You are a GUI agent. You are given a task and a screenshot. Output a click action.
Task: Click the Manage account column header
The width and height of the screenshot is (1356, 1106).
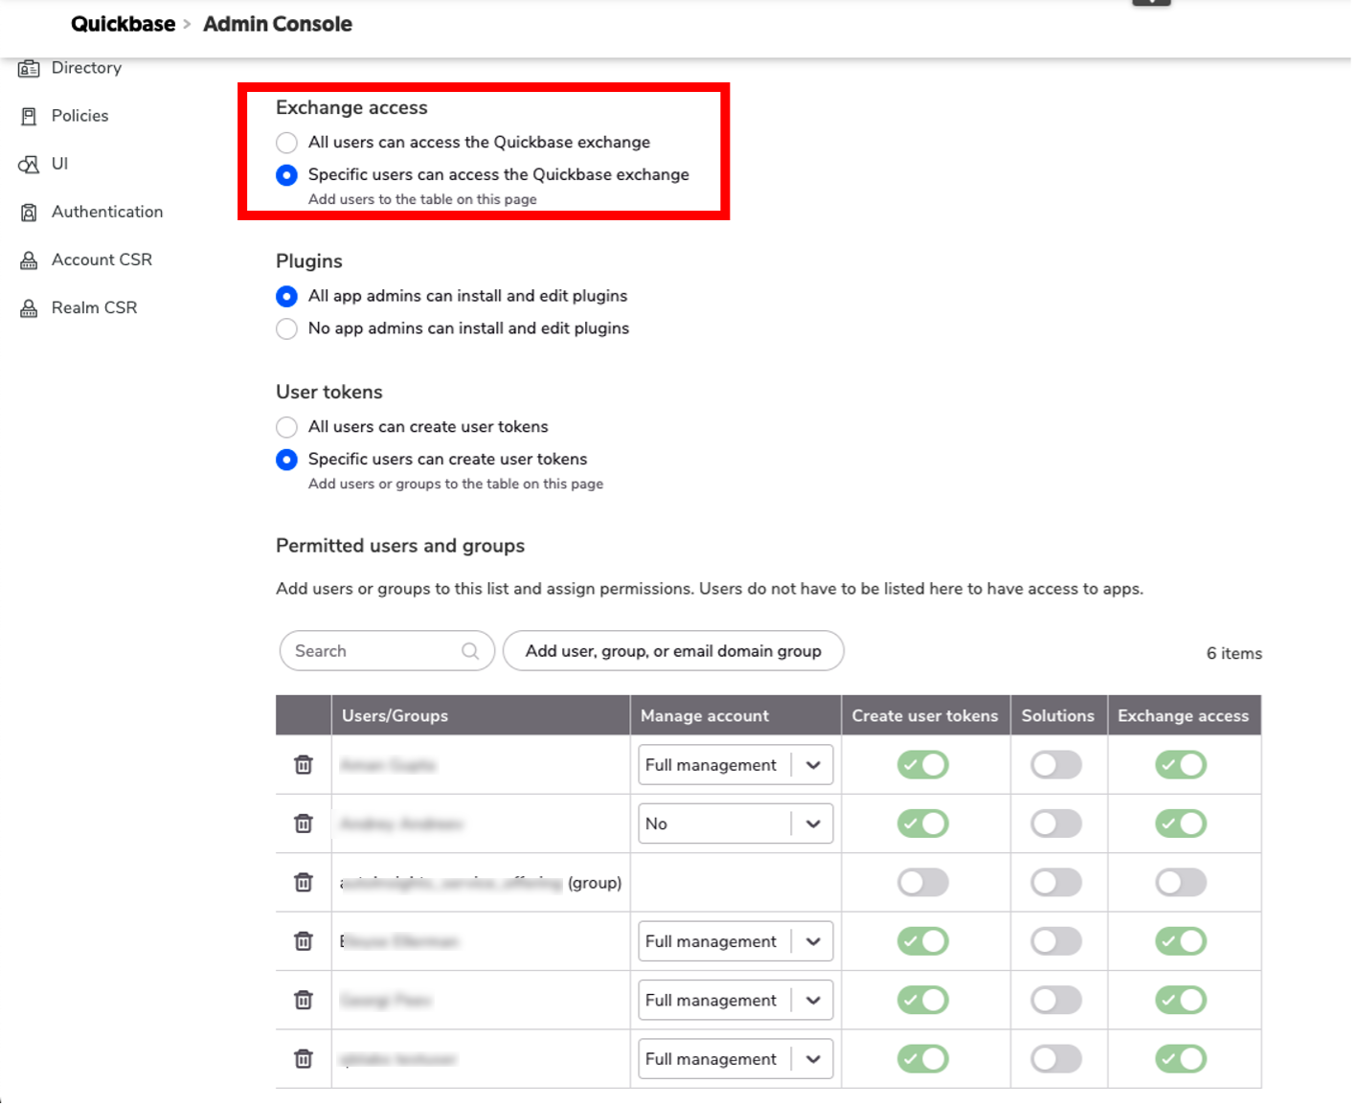[705, 716]
